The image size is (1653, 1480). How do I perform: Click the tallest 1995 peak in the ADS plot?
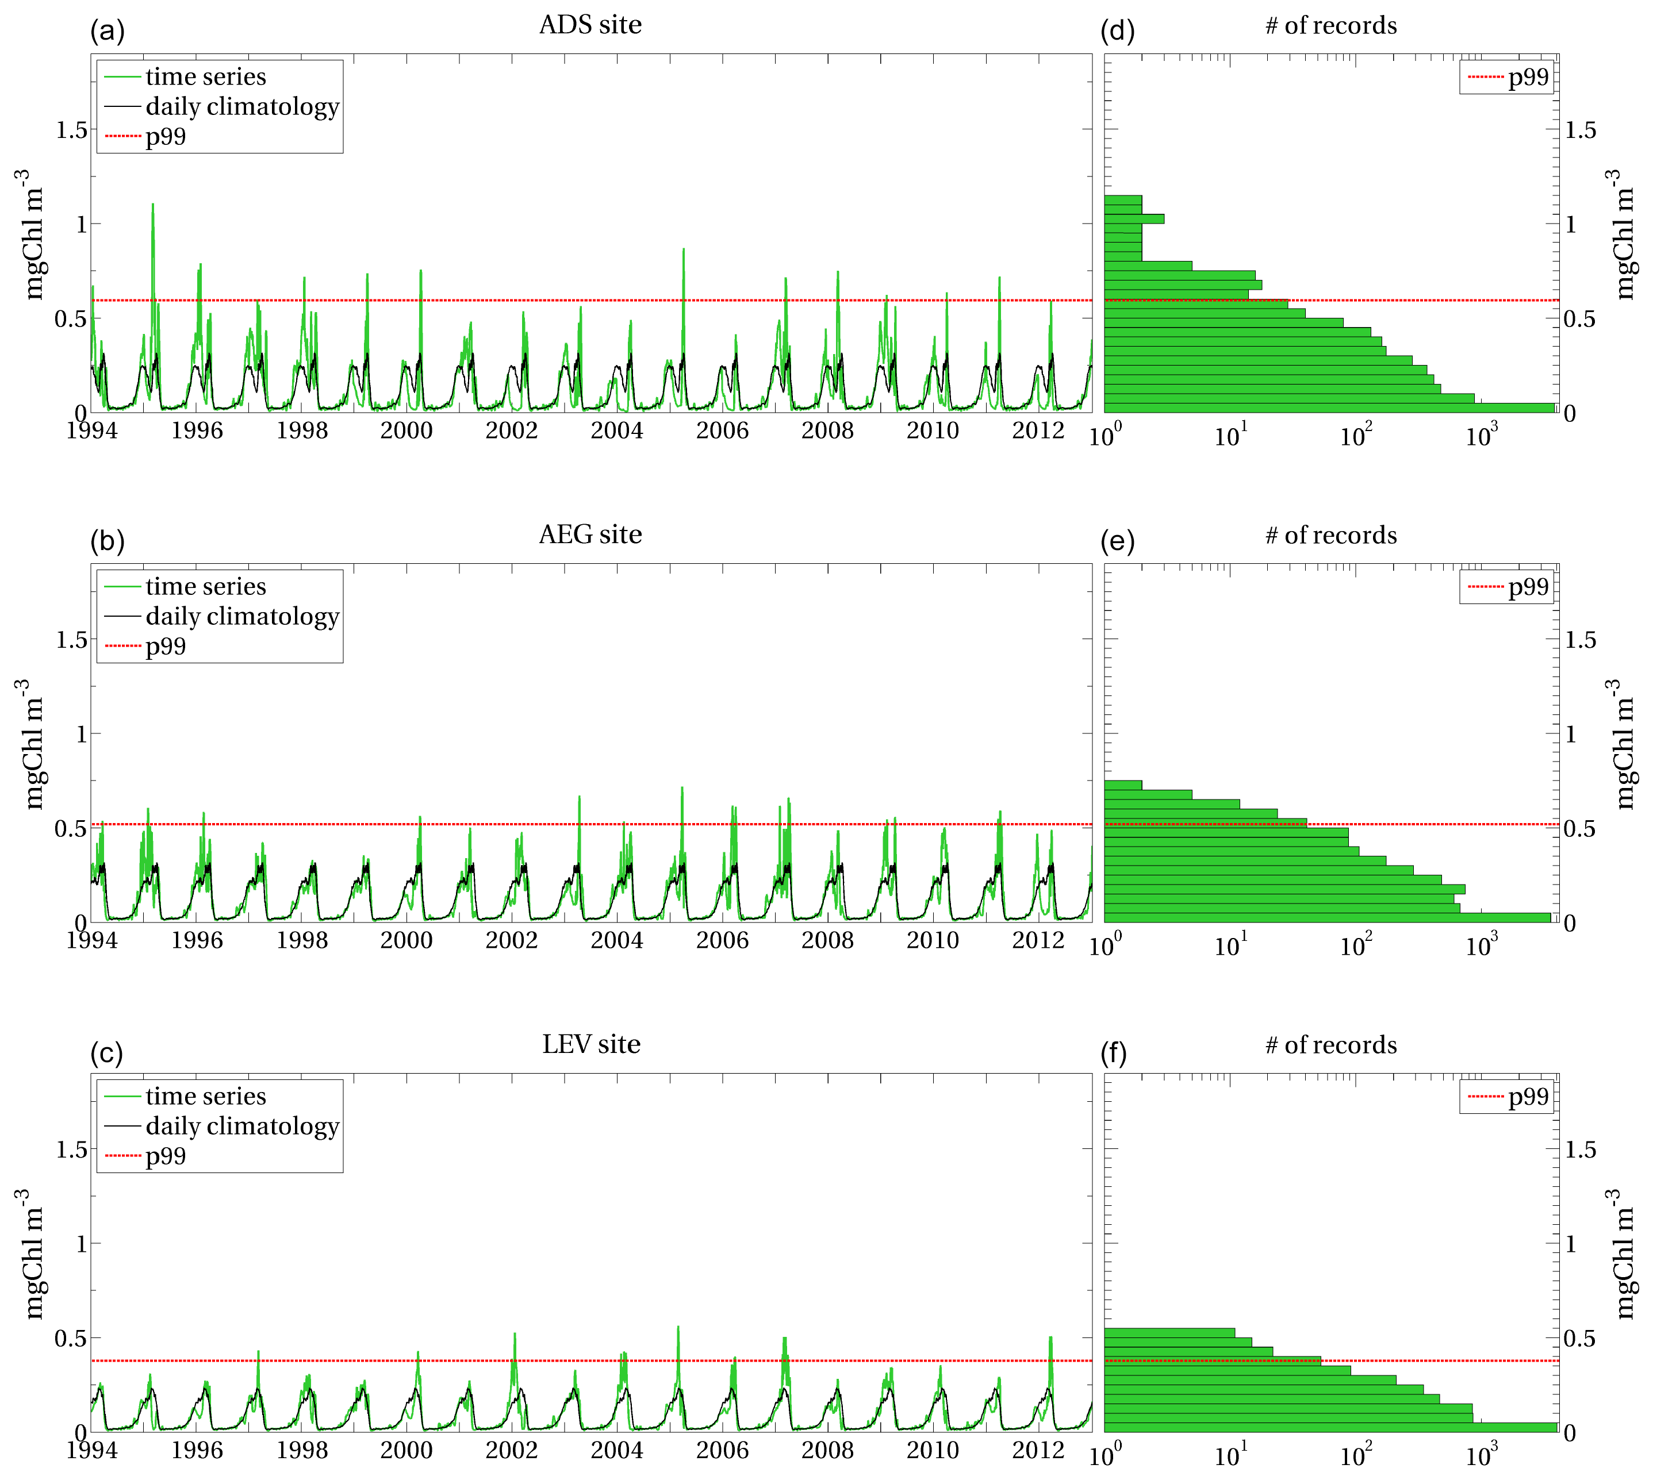coord(153,208)
